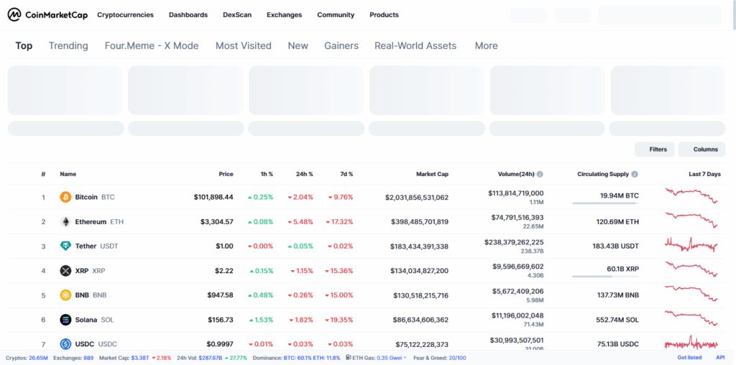The height and width of the screenshot is (365, 736).
Task: Click Bitcoin market cap $2,031,856,531,062
Action: (x=417, y=198)
